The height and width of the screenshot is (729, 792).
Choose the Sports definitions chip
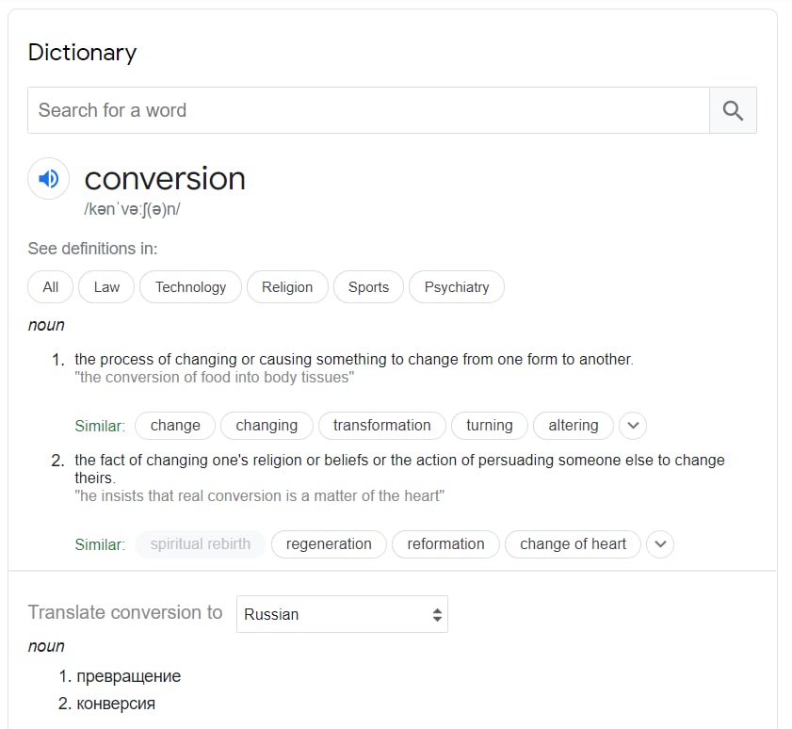[369, 287]
